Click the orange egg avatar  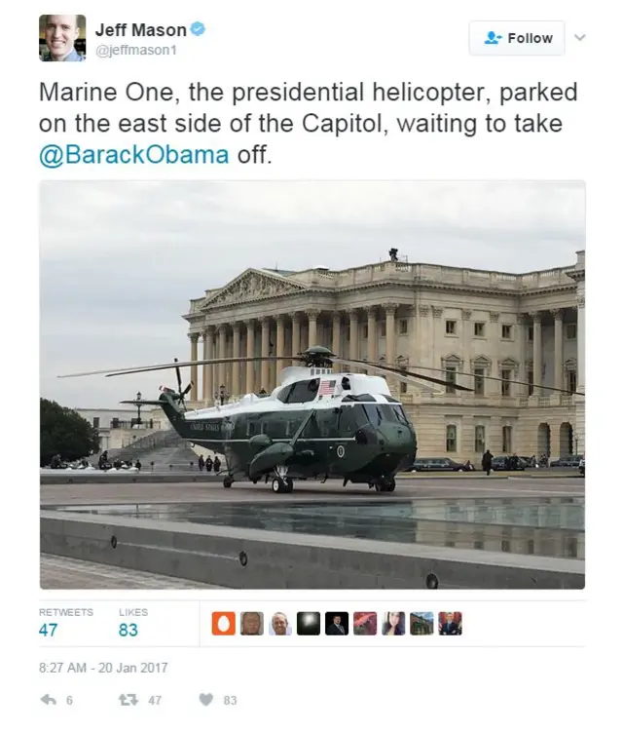224,624
